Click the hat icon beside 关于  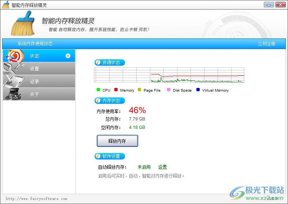tap(13, 94)
